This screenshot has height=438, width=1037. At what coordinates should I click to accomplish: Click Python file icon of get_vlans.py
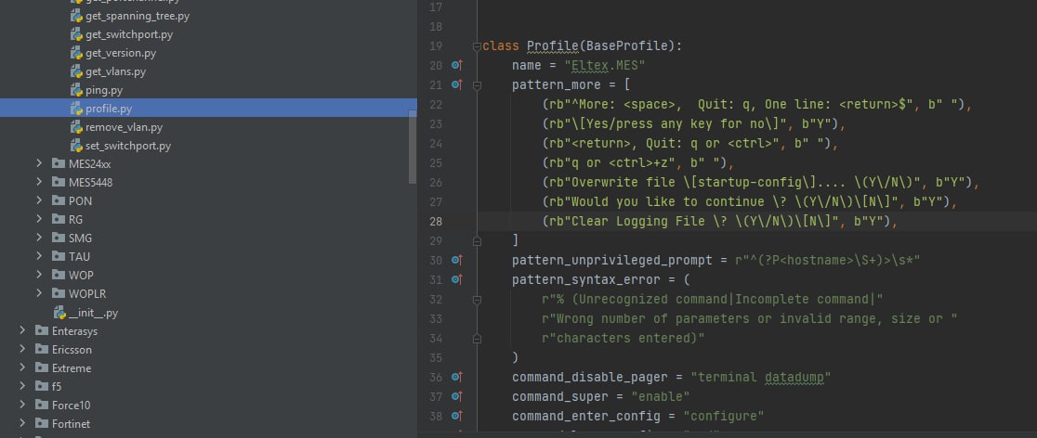(76, 71)
